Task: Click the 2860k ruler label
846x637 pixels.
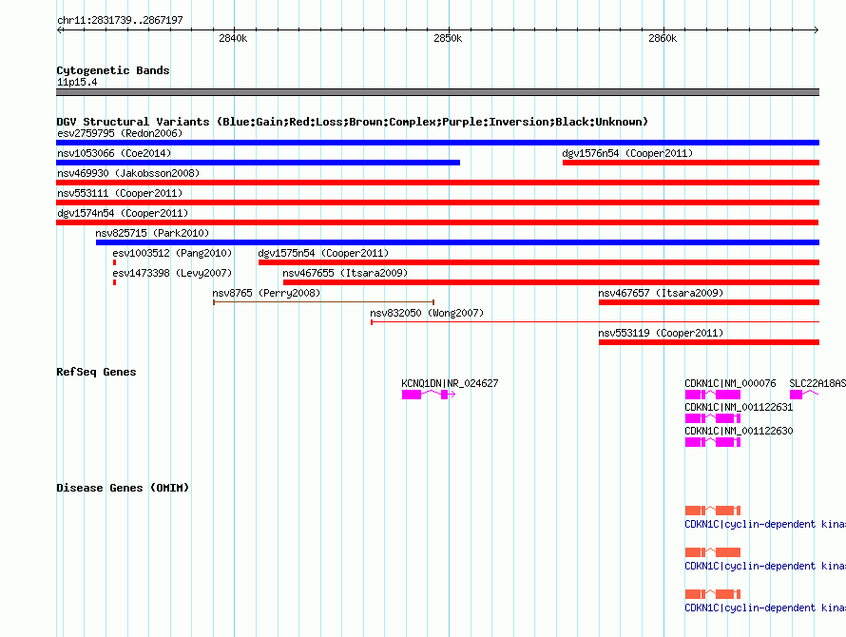Action: 663,38
